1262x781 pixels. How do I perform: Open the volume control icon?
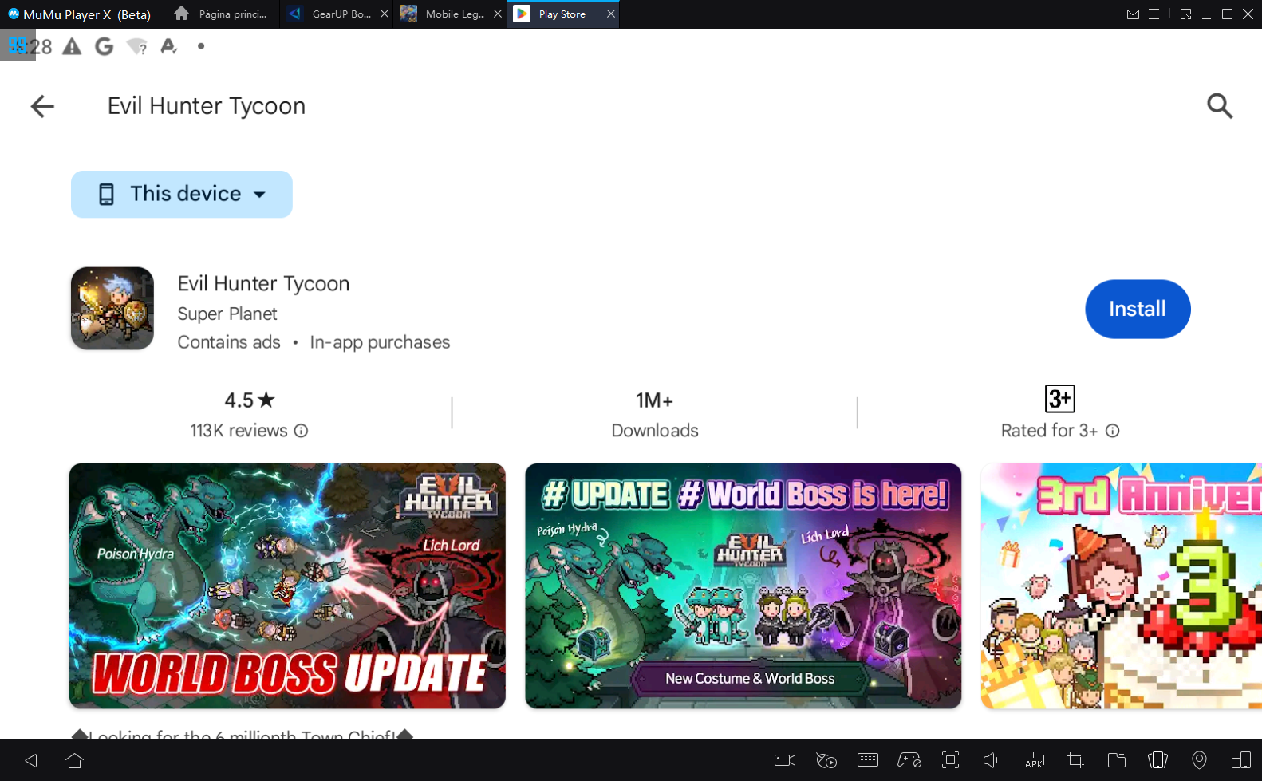coord(992,760)
